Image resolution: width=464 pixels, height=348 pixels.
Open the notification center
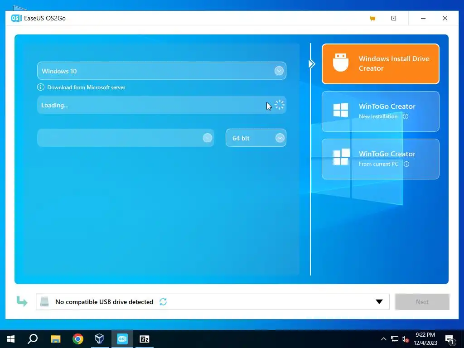449,339
